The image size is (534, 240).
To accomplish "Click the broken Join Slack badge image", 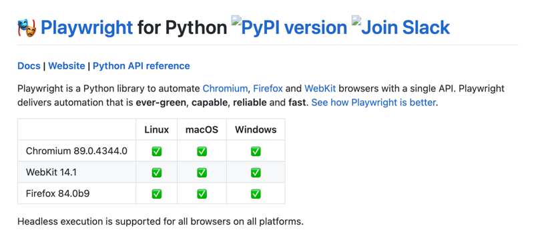I will point(401,27).
